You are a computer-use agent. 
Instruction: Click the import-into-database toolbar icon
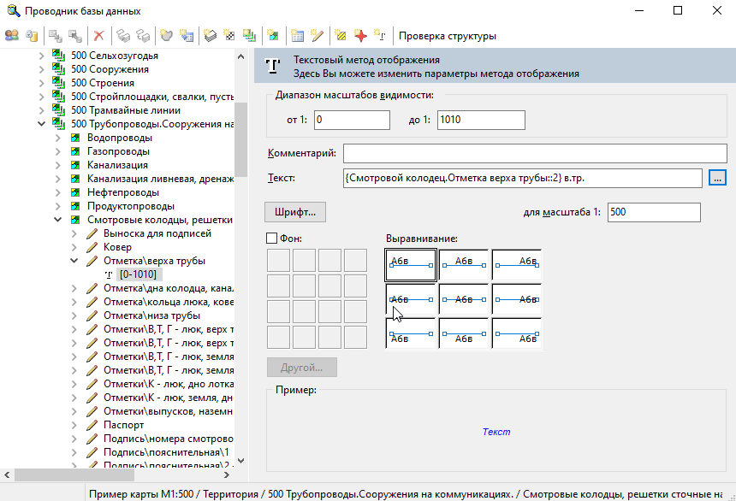pos(56,36)
